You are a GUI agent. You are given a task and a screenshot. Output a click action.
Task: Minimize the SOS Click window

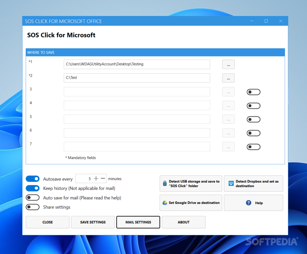252,21
